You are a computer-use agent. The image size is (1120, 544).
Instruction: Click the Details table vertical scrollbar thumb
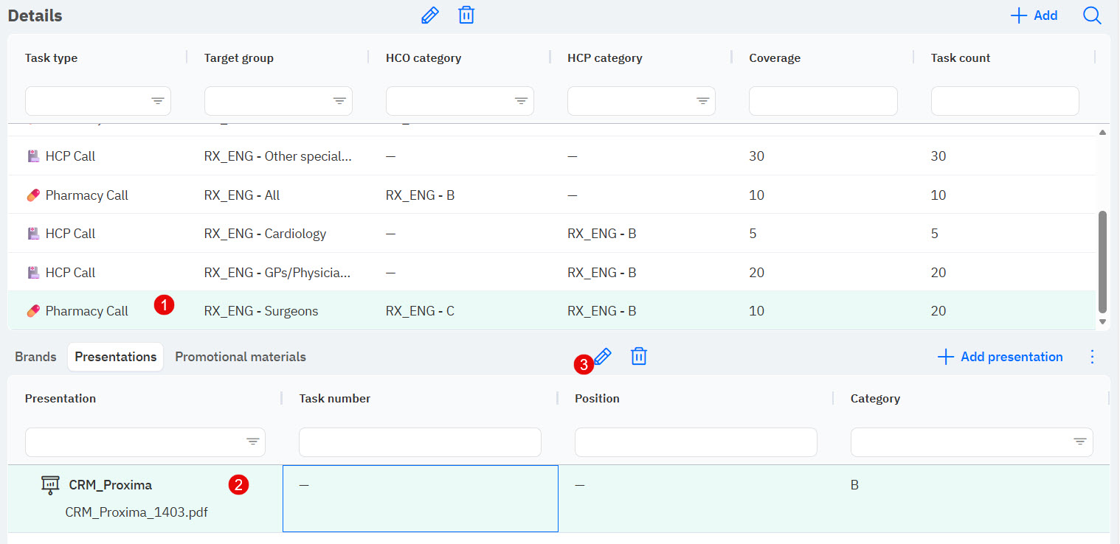(x=1102, y=262)
